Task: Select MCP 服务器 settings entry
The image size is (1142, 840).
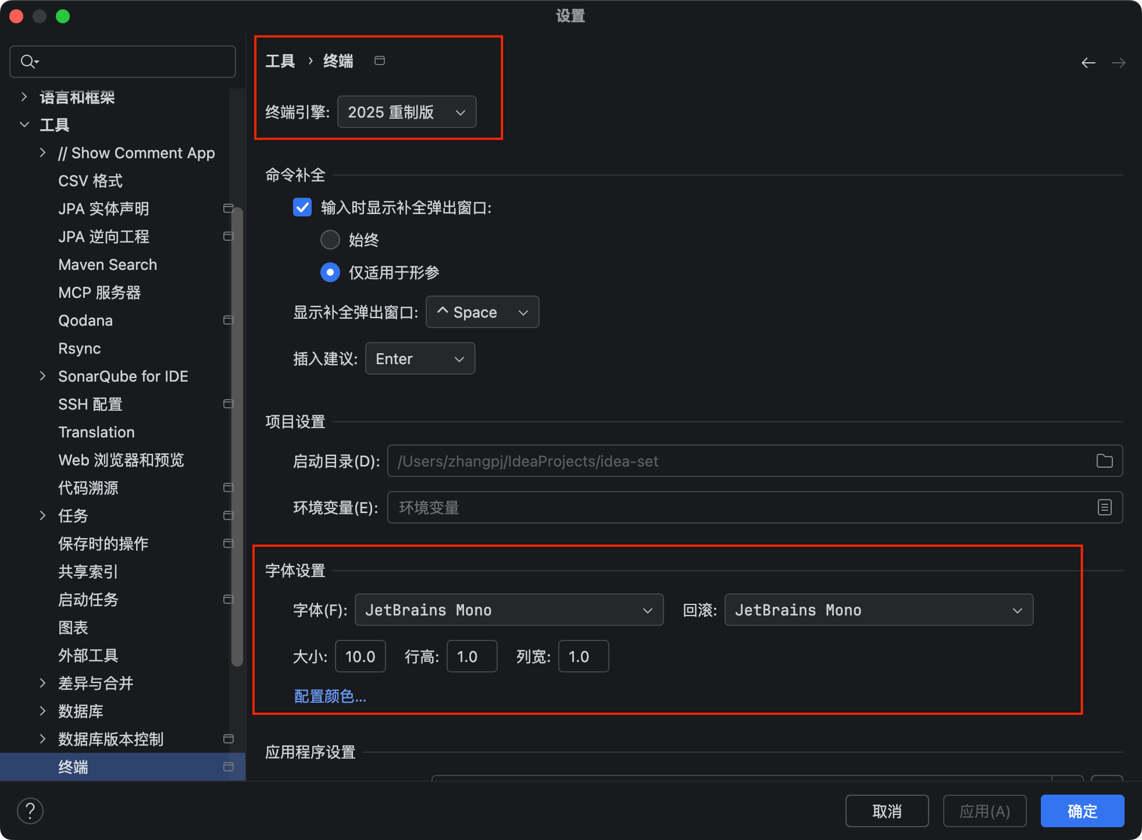Action: click(99, 293)
